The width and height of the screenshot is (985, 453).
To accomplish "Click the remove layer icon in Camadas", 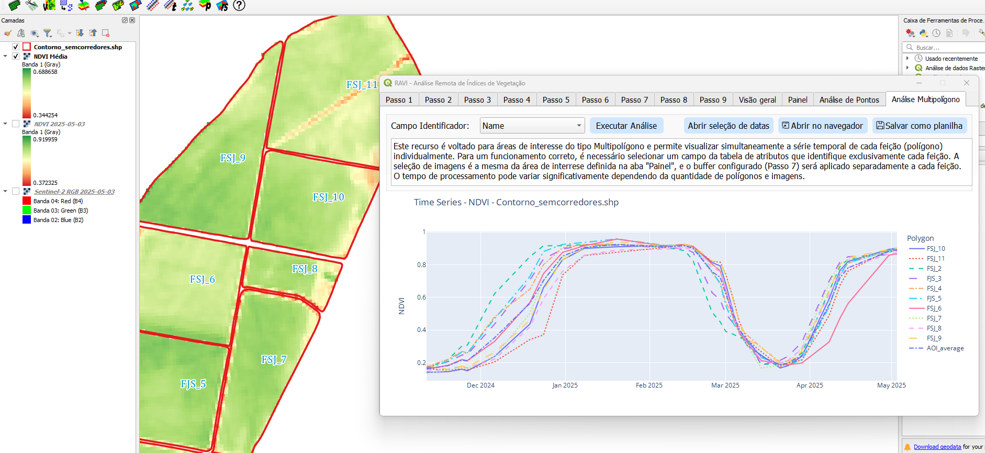I will (x=106, y=34).
